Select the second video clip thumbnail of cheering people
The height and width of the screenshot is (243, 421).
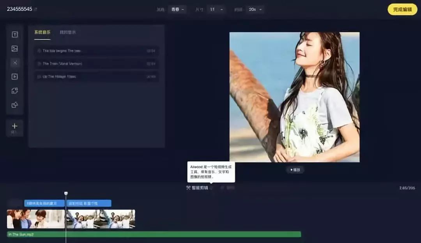click(x=101, y=219)
